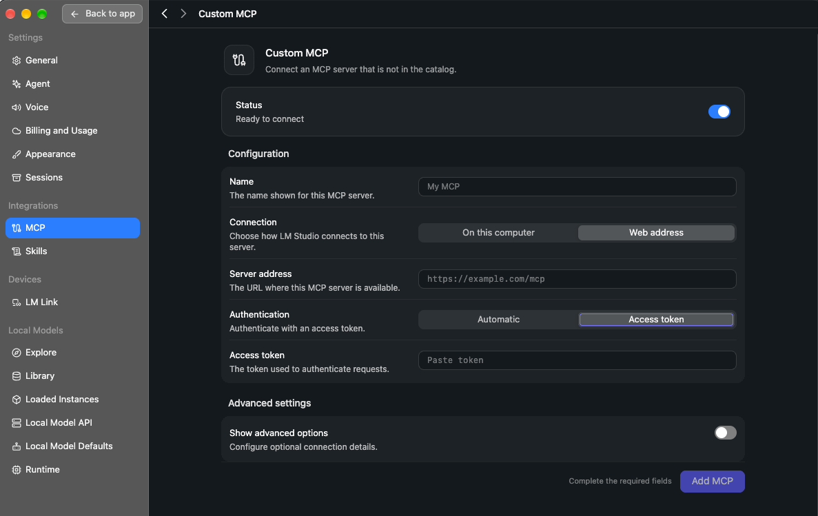Image resolution: width=818 pixels, height=516 pixels.
Task: Click the LM Link devices icon
Action: click(x=17, y=302)
